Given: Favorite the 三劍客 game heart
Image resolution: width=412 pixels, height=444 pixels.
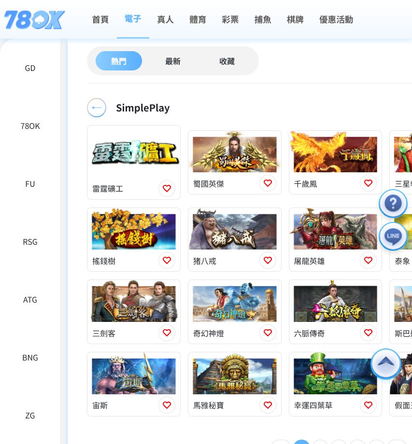Looking at the screenshot, I should pos(167,333).
